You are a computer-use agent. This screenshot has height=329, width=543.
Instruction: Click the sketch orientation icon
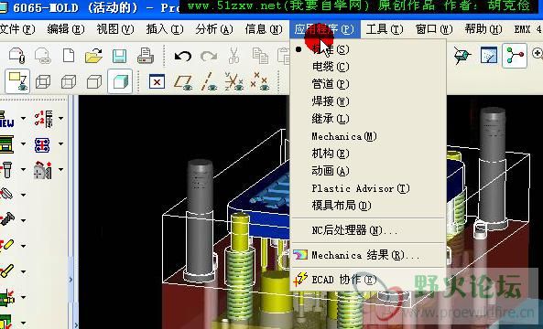pyautogui.click(x=17, y=81)
